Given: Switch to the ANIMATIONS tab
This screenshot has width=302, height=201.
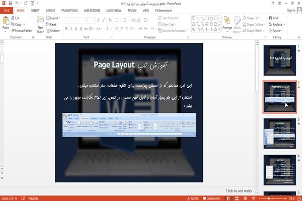Looking at the screenshot, I should point(92,11).
